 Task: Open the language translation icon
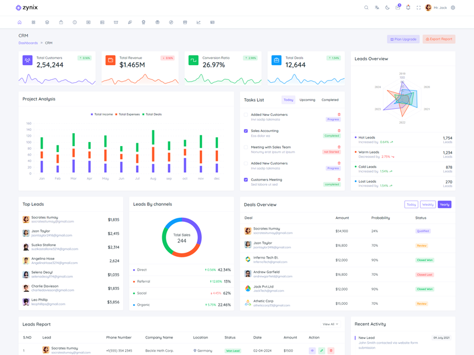(x=377, y=8)
